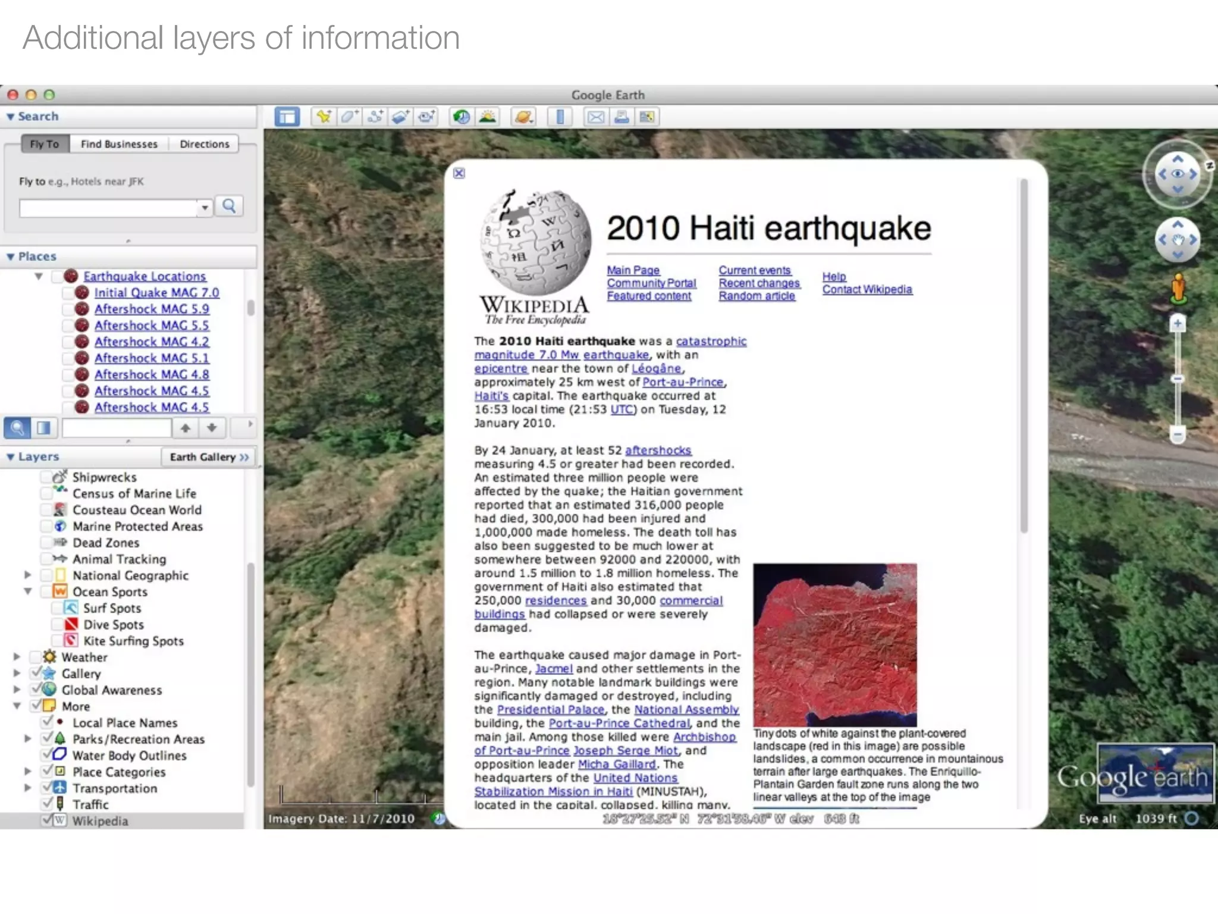
Task: View in Google Maps toolbar icon
Action: (x=647, y=117)
